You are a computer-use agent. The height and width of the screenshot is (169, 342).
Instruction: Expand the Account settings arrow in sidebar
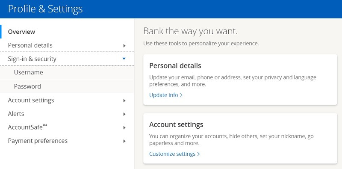point(124,101)
